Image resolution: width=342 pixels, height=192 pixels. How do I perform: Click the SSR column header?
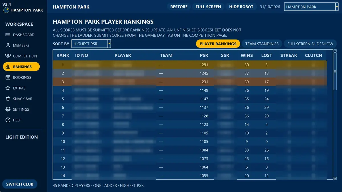click(x=225, y=55)
